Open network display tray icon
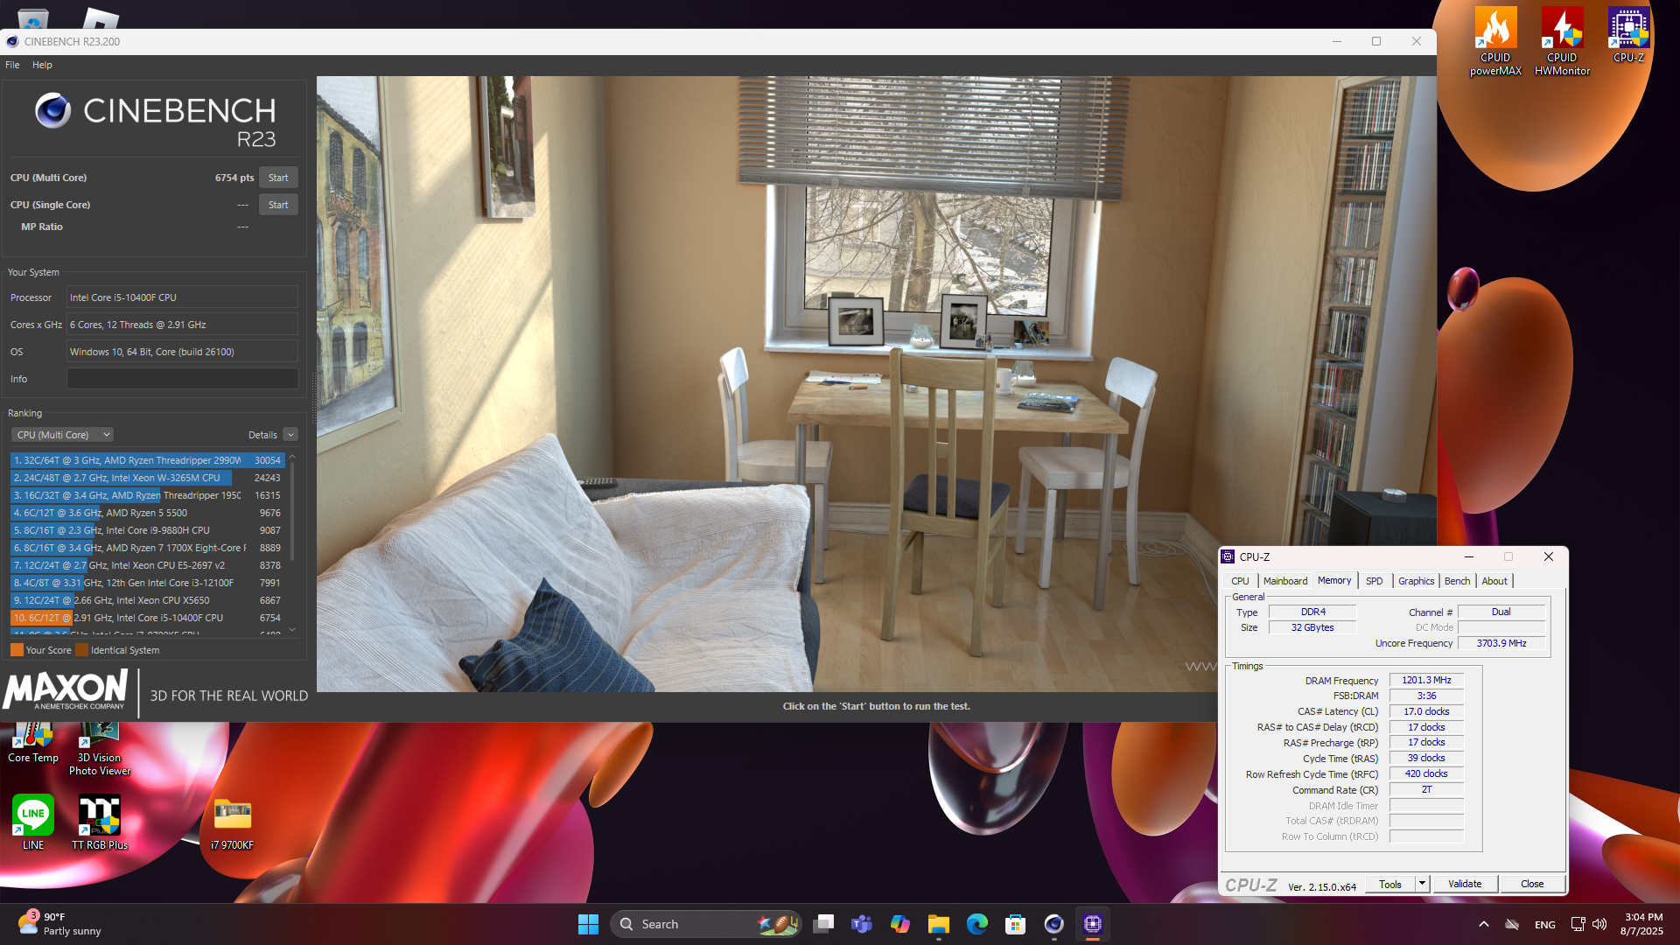Viewport: 1680px width, 945px height. 1578,924
